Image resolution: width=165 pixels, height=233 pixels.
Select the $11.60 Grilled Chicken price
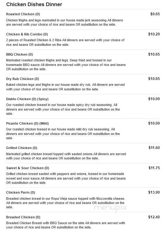tap(154, 148)
